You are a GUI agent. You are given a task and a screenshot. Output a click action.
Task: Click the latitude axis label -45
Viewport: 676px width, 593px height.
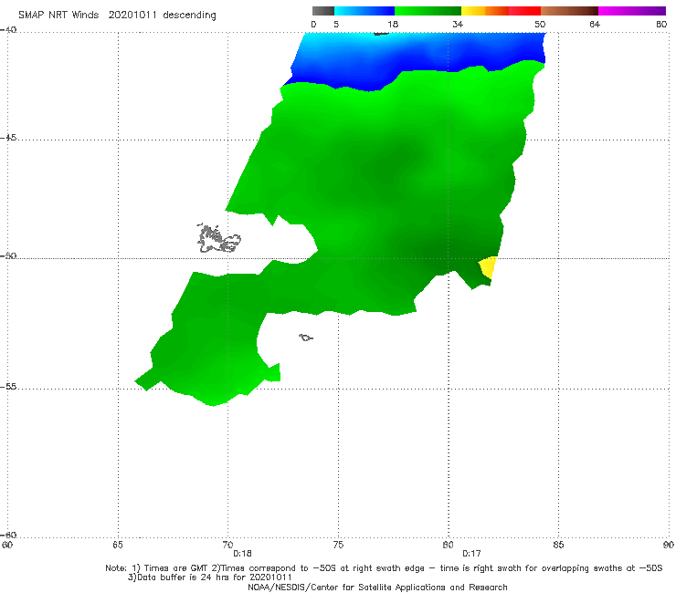coord(8,138)
